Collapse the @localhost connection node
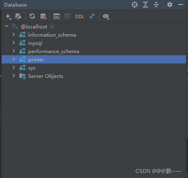 [x=7, y=26]
